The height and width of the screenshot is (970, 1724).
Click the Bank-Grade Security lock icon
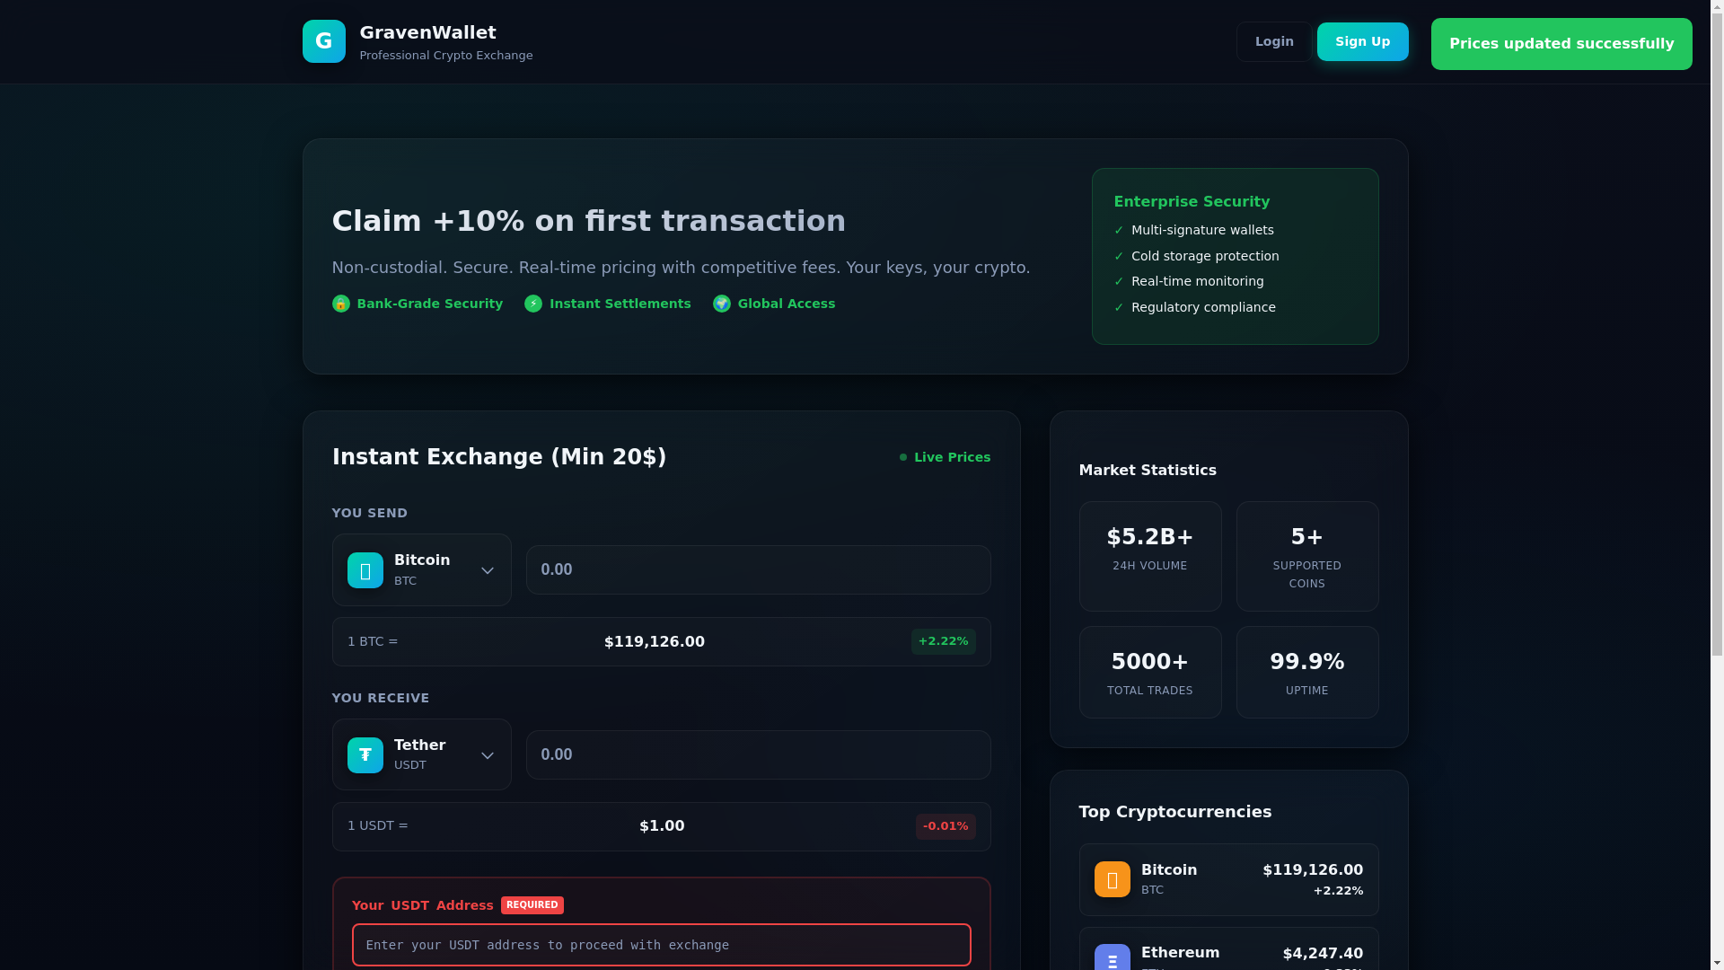pyautogui.click(x=341, y=304)
